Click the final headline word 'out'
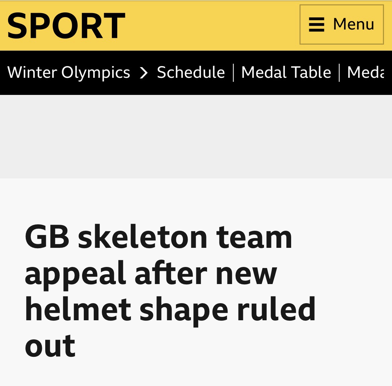Image resolution: width=392 pixels, height=386 pixels. tap(50, 345)
